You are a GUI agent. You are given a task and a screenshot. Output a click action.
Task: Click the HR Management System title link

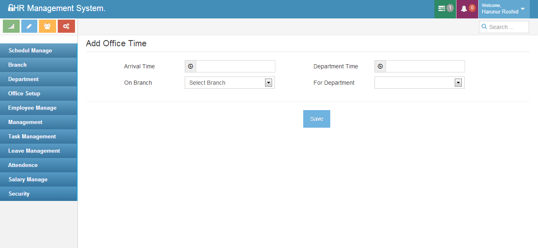tap(57, 8)
